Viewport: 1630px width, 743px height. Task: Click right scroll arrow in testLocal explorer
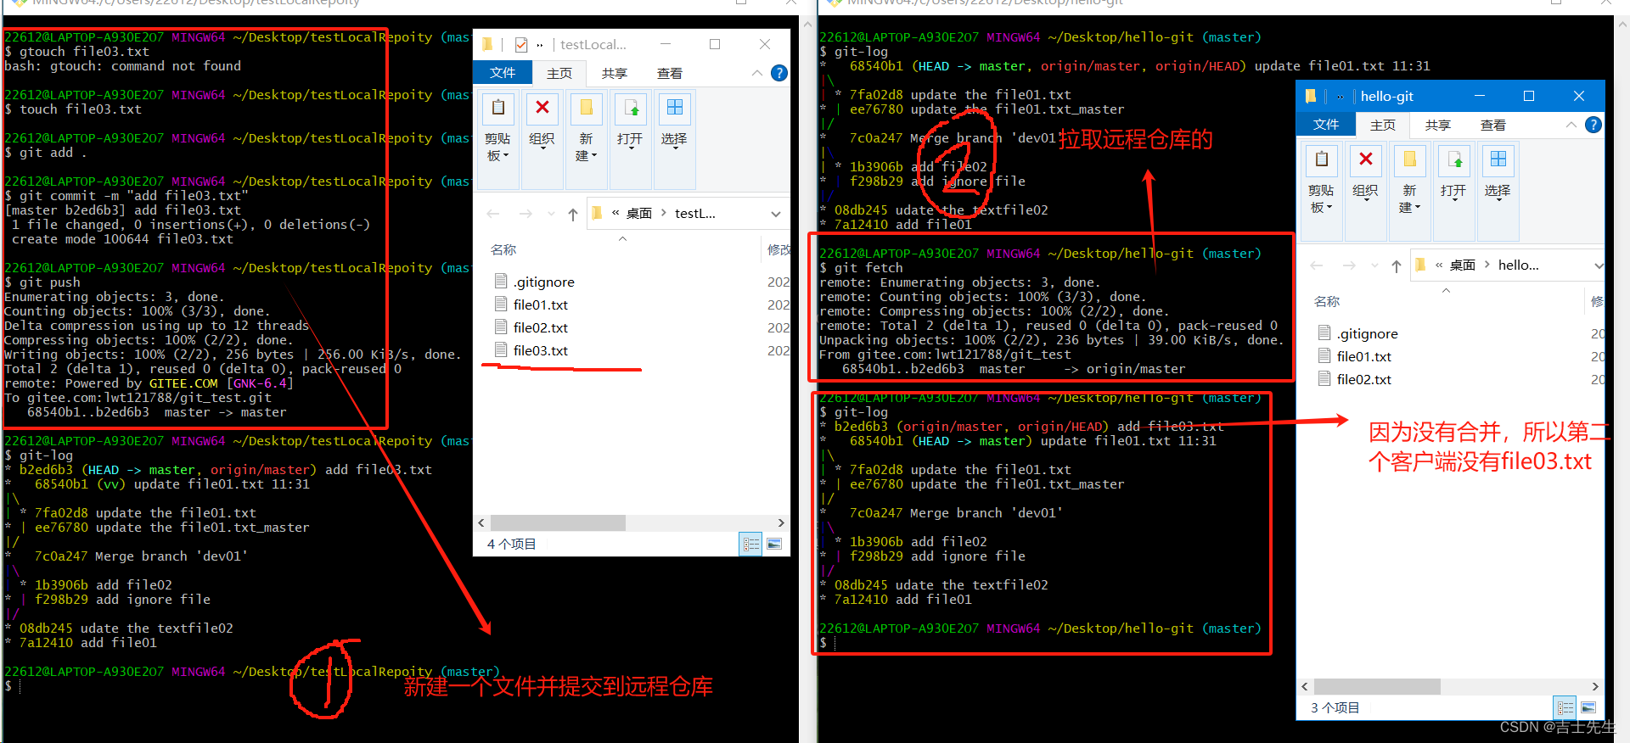tap(781, 522)
